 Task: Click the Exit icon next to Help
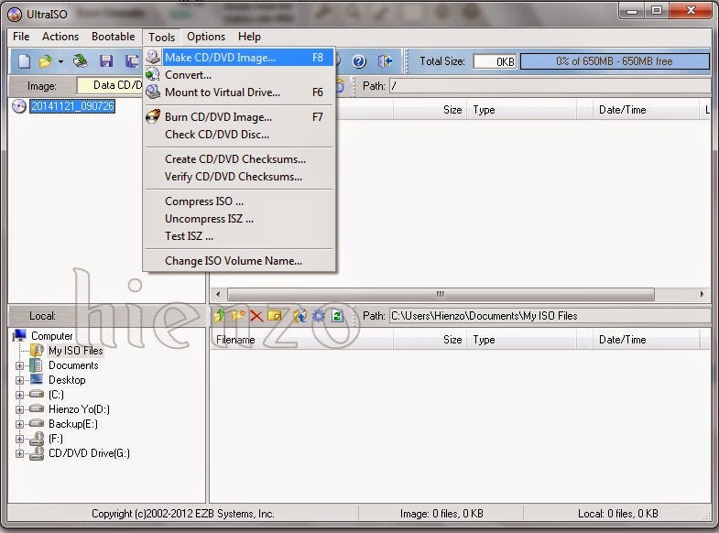pos(385,61)
